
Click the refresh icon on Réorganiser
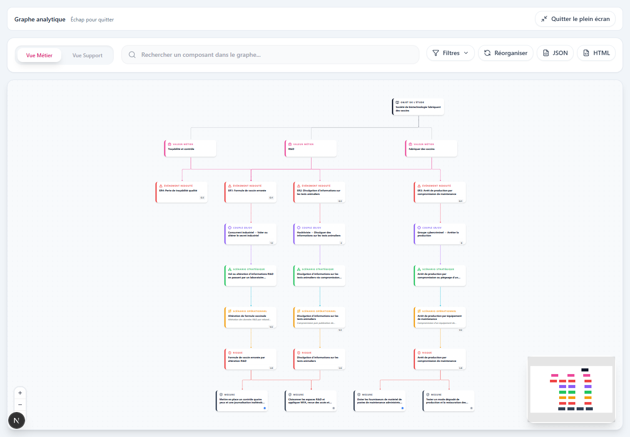[x=487, y=53]
